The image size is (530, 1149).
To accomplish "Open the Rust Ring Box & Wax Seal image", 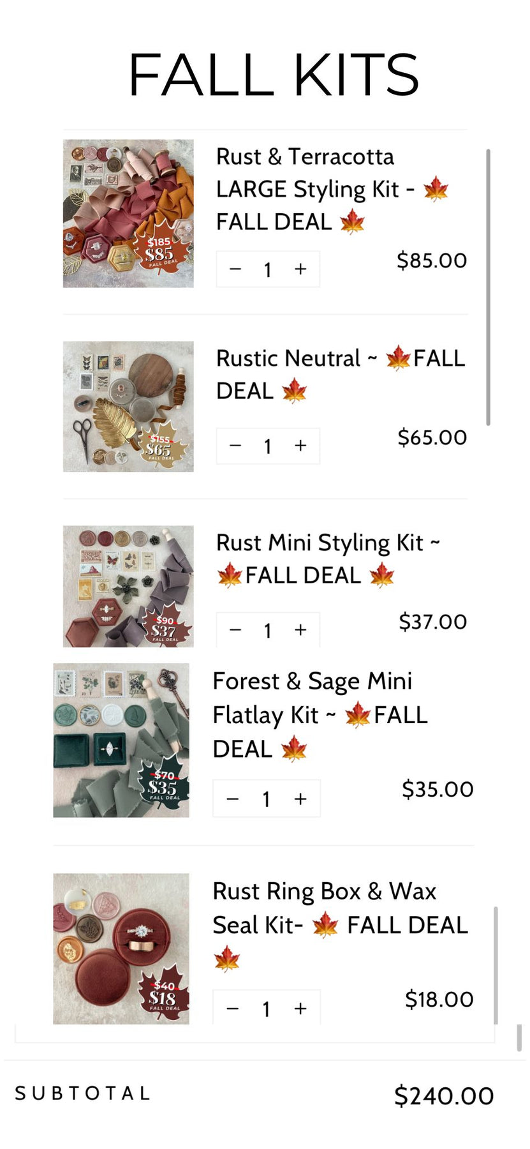I will 121,949.
